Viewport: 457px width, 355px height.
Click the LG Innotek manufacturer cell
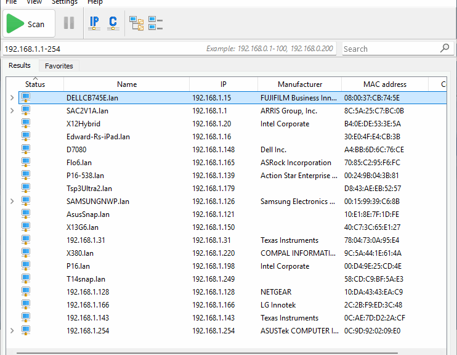point(278,305)
